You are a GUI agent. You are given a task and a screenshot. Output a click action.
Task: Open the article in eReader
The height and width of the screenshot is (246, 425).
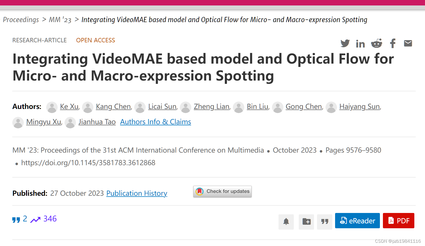click(357, 221)
